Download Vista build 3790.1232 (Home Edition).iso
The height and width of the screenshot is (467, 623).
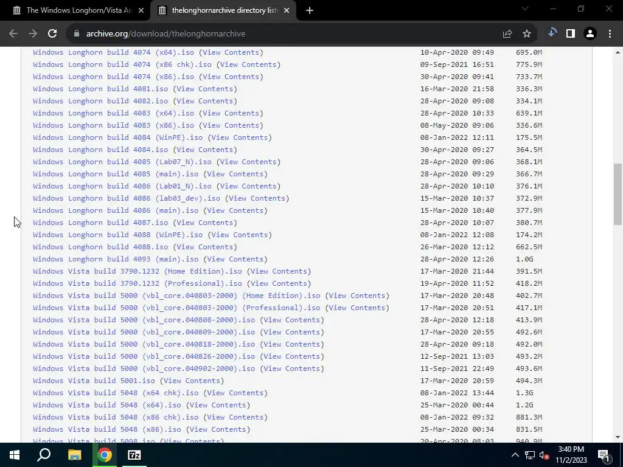[137, 271]
